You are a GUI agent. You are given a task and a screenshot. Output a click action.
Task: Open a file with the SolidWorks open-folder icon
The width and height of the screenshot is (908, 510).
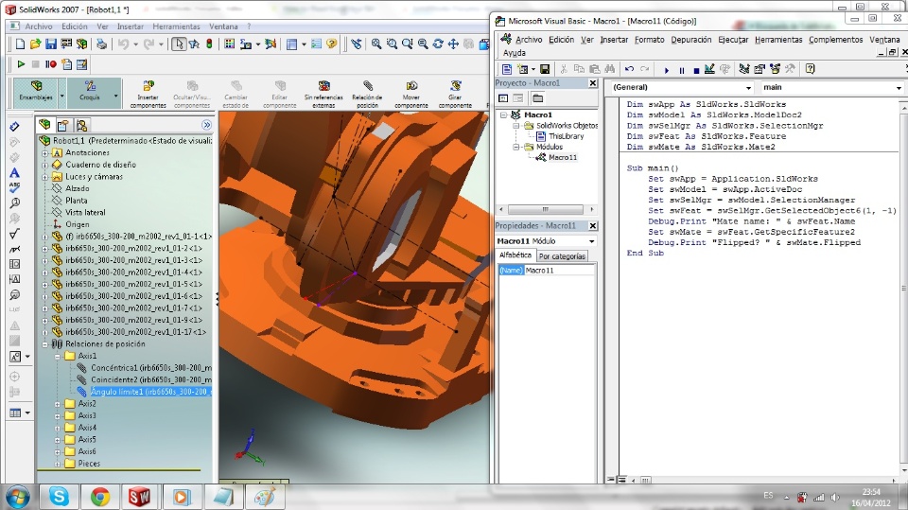[x=35, y=44]
